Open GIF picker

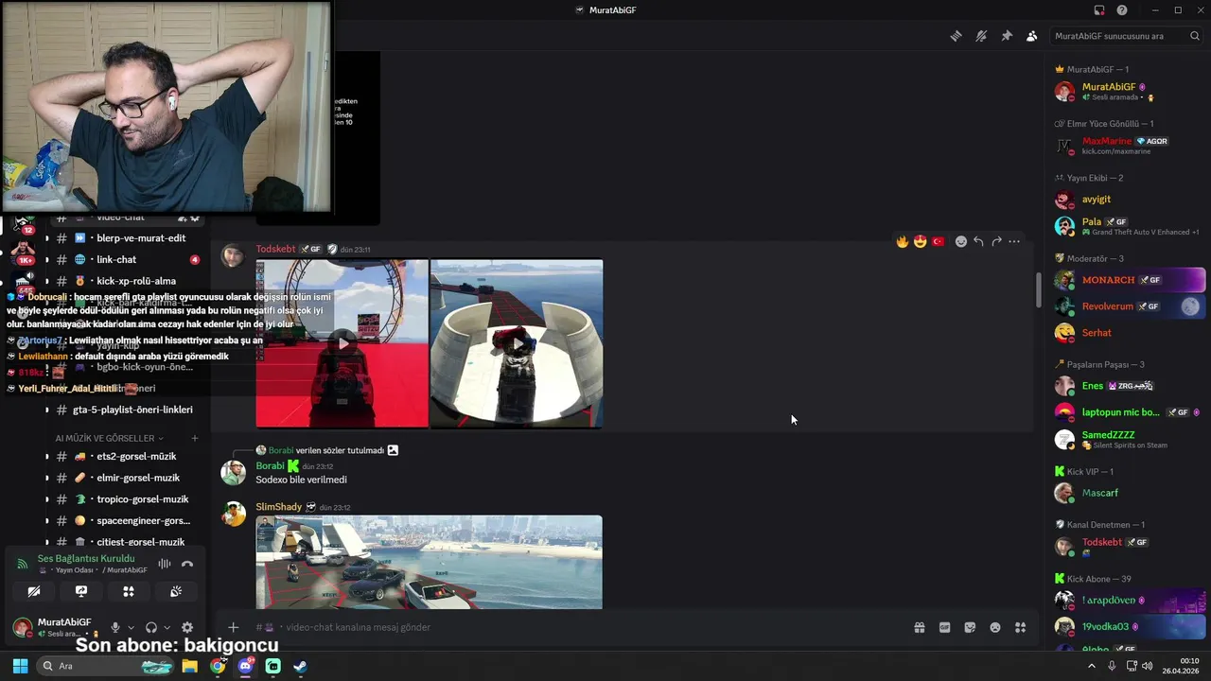(944, 627)
